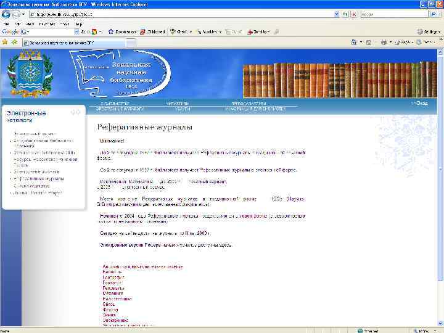The image size is (444, 333).
Task: Open the 'Химия' journal link
Action: click(x=109, y=315)
